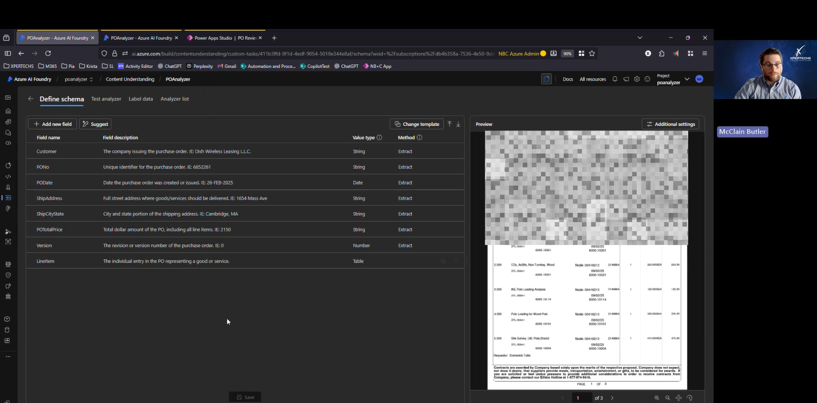Screen dimensions: 817x403
Task: Open the poanalyzer breadcrumb switcher
Action: tap(79, 79)
